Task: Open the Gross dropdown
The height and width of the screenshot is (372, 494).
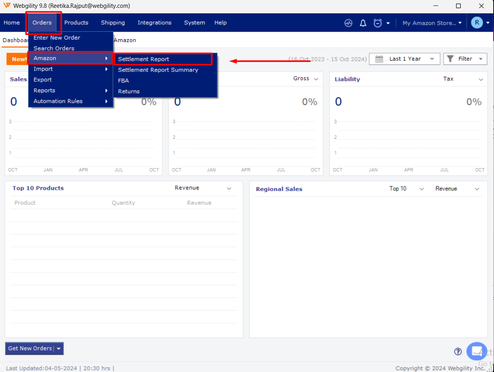Action: coord(305,79)
